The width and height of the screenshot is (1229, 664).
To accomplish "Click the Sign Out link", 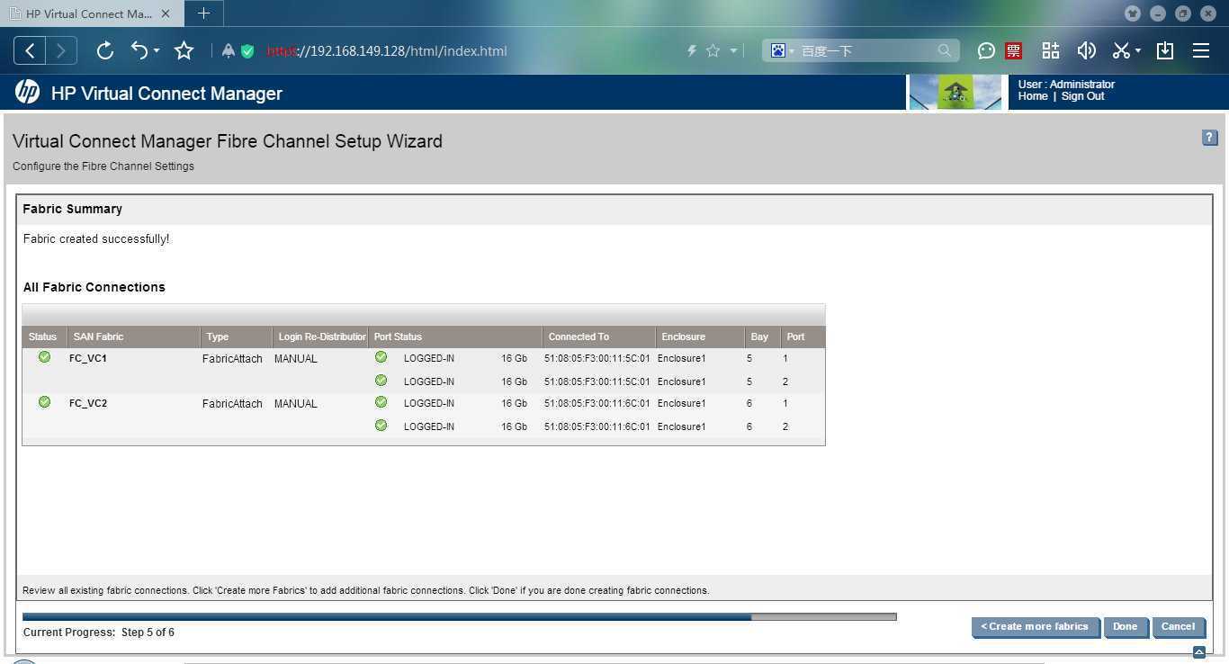I will coord(1082,96).
